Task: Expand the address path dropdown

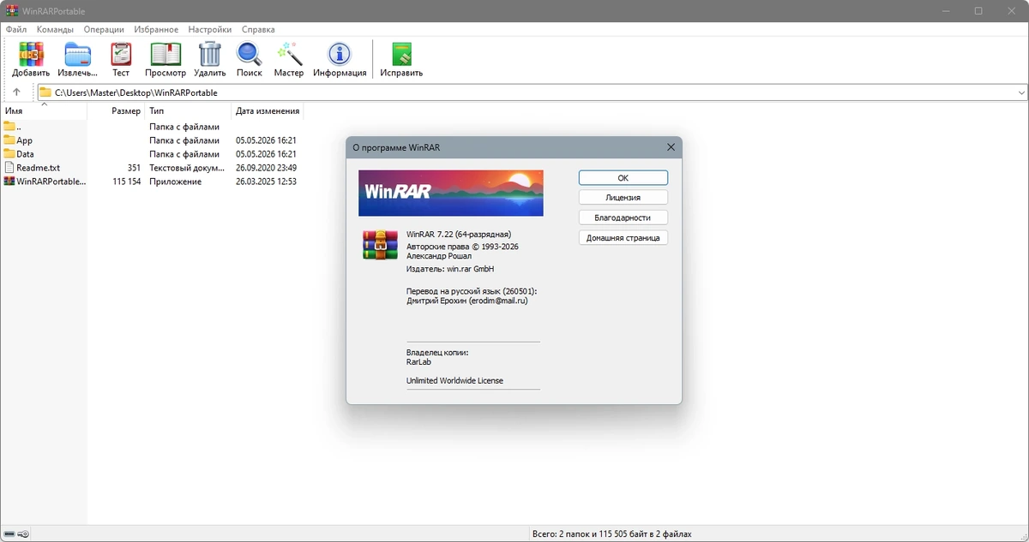Action: 1021,92
